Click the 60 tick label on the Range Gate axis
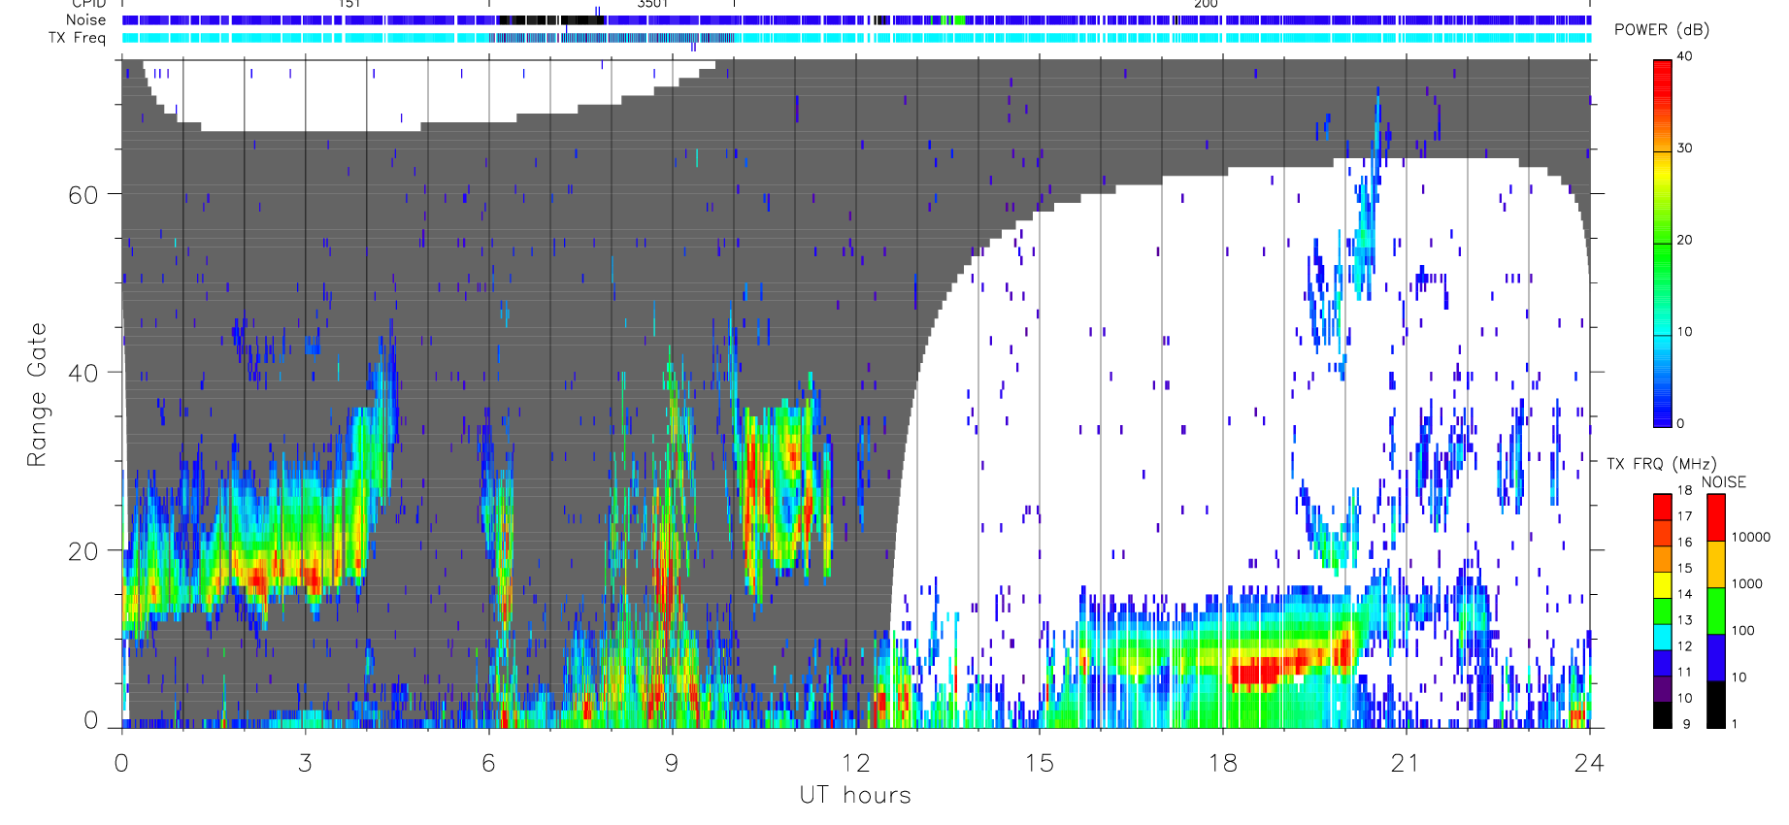The height and width of the screenshot is (825, 1789). coord(83,194)
